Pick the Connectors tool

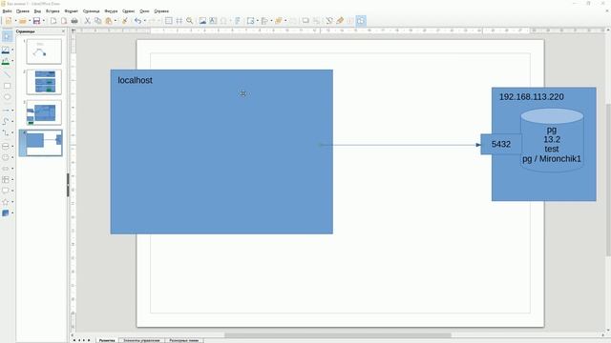[6, 132]
